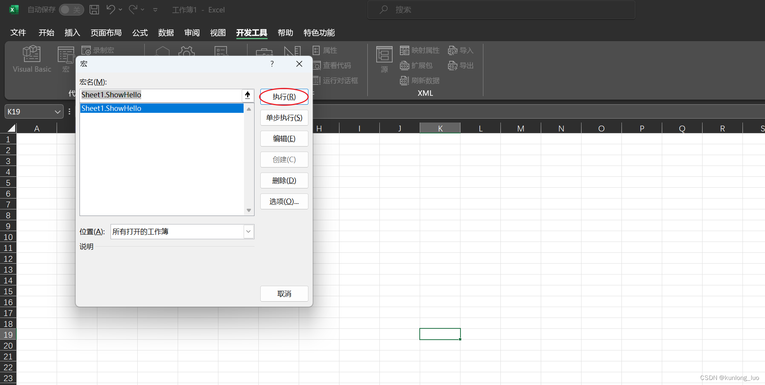Viewport: 765px width, 385px height.
Task: Select column K header
Action: [x=440, y=128]
